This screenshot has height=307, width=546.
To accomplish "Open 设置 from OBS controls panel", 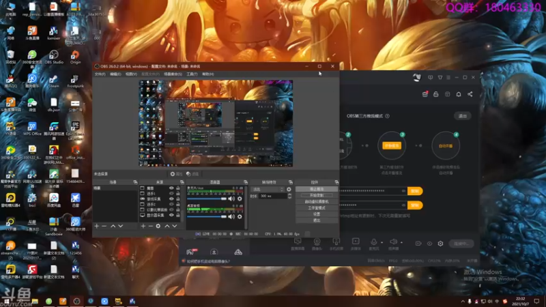I will (317, 214).
